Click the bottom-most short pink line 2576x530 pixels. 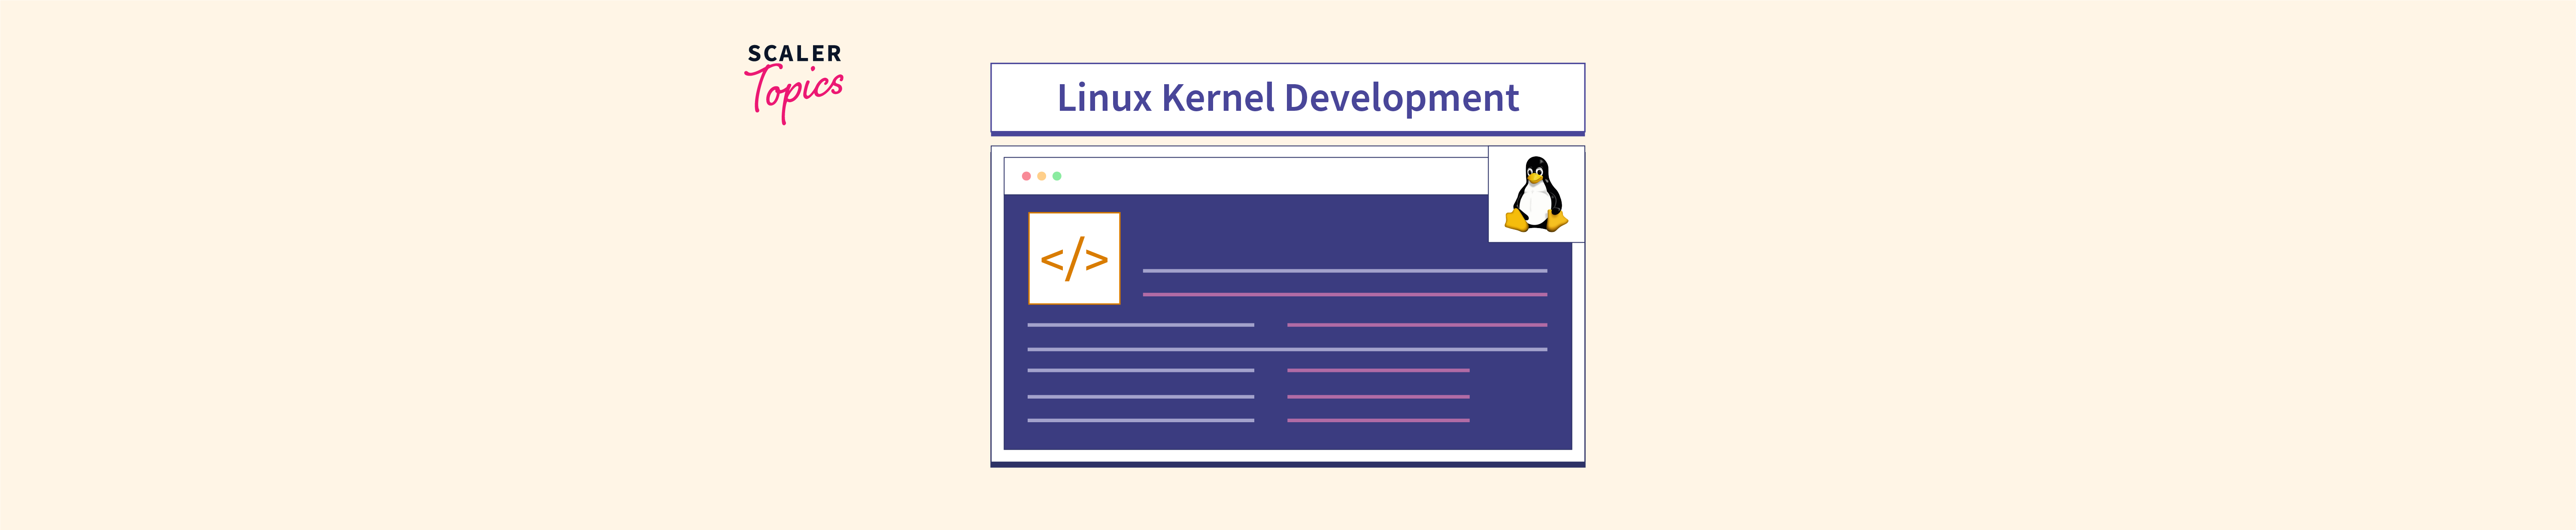tap(1378, 421)
